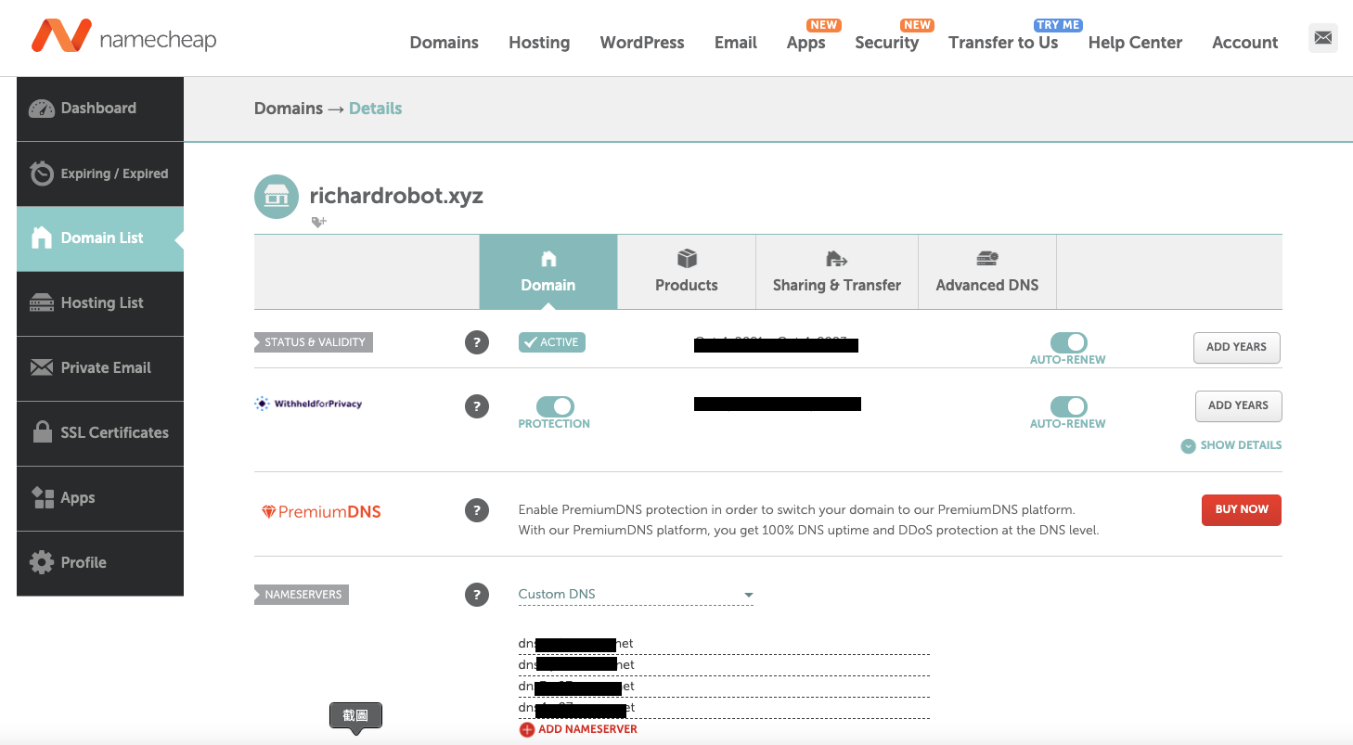
Task: Open help for WithheldforPrivacy row
Action: (x=476, y=405)
